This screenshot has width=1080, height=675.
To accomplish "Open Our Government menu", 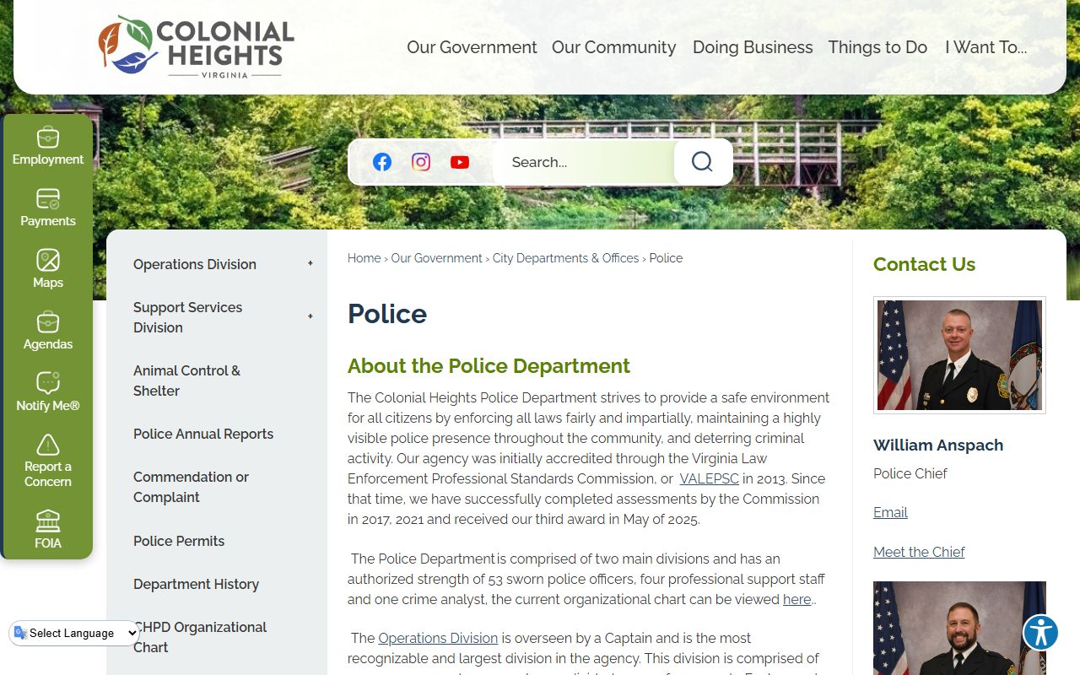I will point(472,47).
